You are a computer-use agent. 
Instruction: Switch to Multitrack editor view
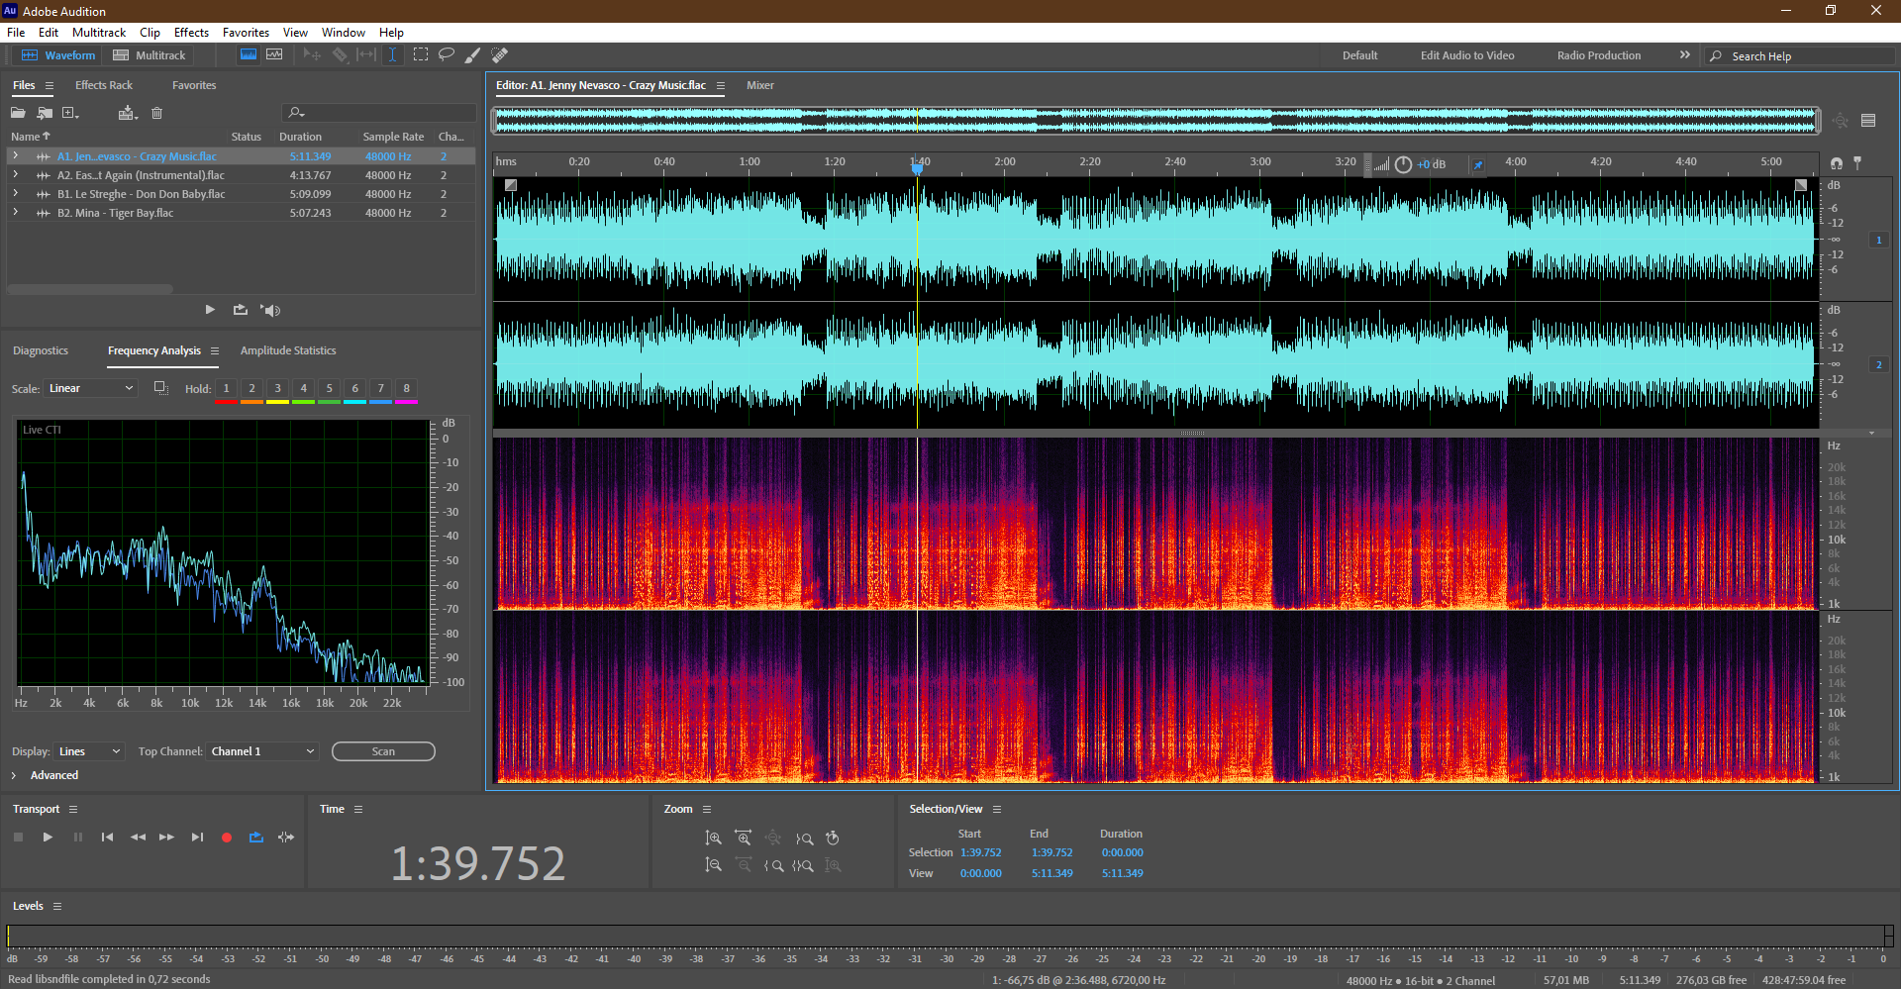tap(150, 55)
